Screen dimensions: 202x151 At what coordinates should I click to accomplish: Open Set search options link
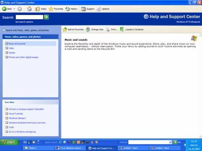24,22
